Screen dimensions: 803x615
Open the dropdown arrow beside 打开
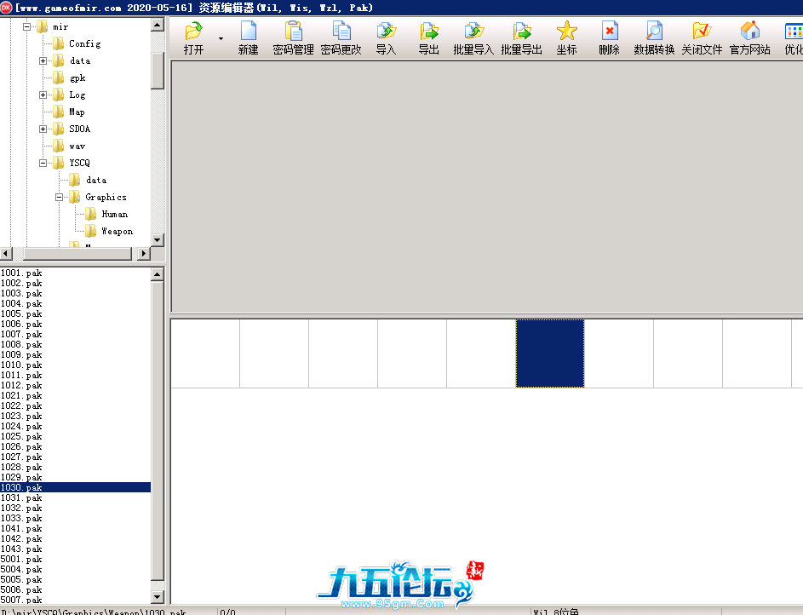coord(221,38)
